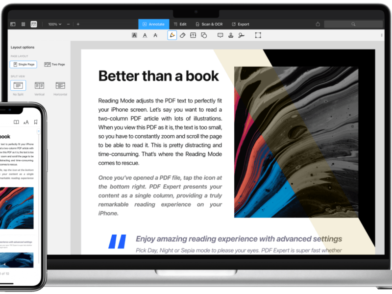Enable Single Page layout
Viewport: 392px width, 294px height.
(x=23, y=64)
